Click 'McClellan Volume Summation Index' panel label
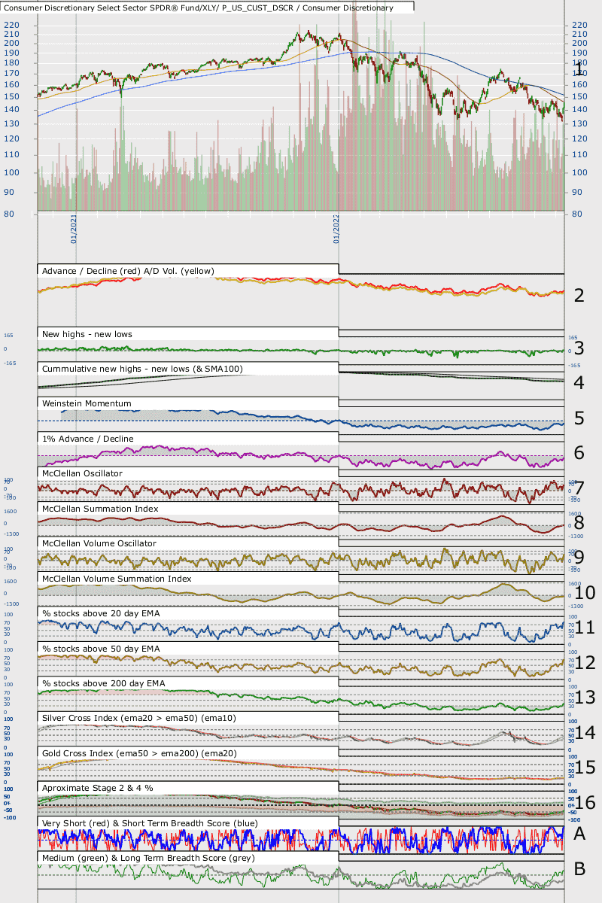 click(117, 579)
